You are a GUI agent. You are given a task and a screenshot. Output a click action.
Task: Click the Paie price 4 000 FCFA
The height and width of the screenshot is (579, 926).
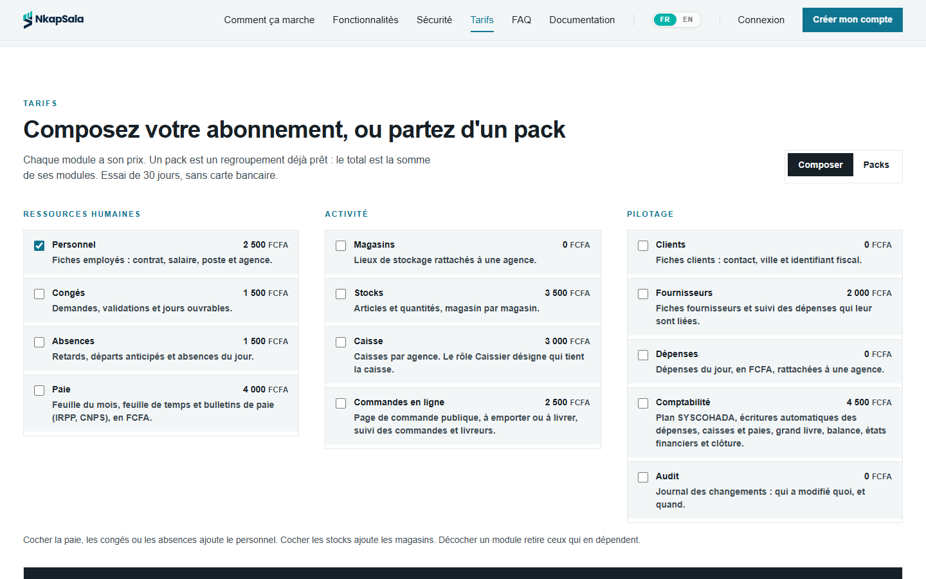[266, 390]
